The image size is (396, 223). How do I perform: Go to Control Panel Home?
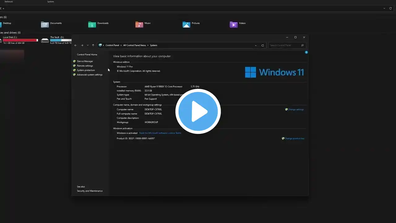tap(87, 55)
